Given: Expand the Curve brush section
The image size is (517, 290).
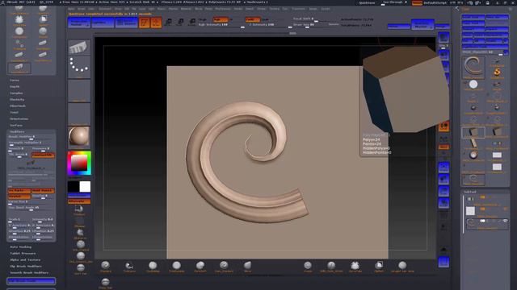Looking at the screenshot, I should [x=15, y=81].
